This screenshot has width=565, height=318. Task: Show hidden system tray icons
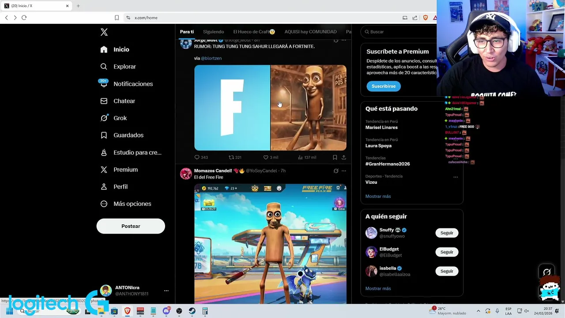coord(478,311)
